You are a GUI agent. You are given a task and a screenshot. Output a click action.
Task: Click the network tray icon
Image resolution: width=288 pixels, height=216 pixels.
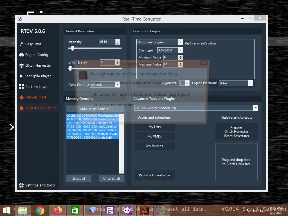[x=255, y=211]
